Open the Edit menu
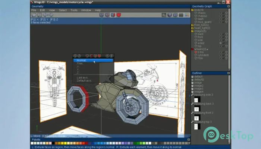 43,10
